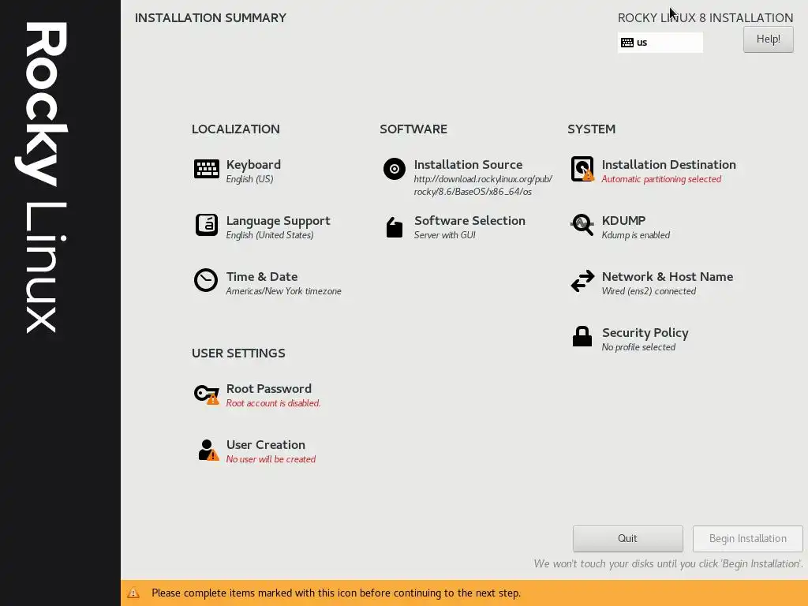The image size is (808, 606).
Task: Click the Time & Date clock icon
Action: pos(206,281)
